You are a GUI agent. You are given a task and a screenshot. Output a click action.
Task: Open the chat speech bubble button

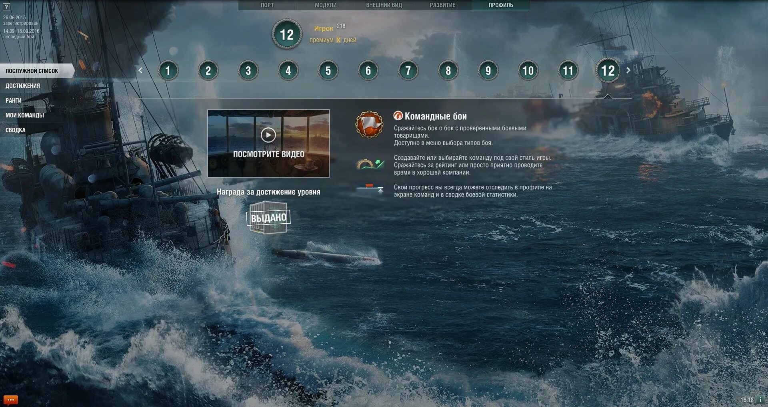pos(11,399)
